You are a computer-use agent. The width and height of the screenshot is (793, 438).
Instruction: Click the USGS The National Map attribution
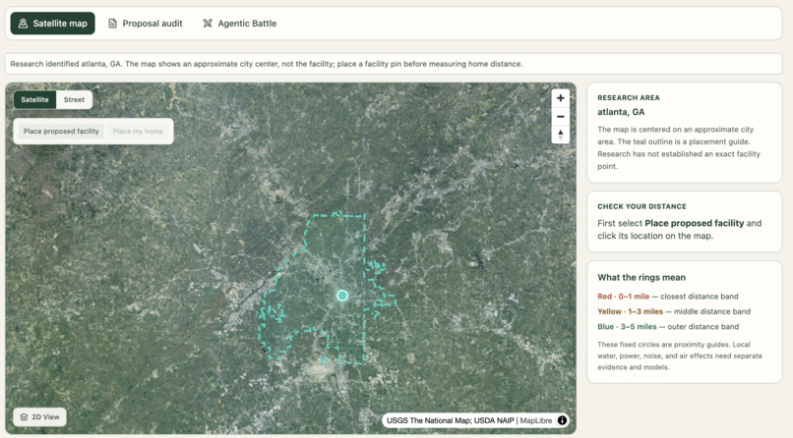tap(450, 420)
